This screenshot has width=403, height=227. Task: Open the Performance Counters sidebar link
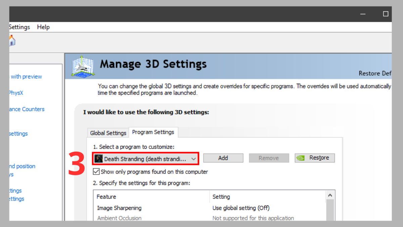[x=27, y=109]
